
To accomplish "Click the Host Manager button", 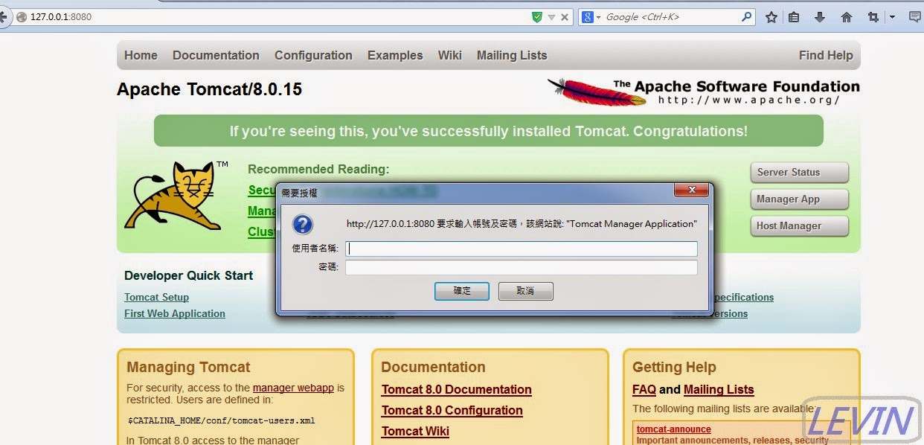I will point(799,225).
